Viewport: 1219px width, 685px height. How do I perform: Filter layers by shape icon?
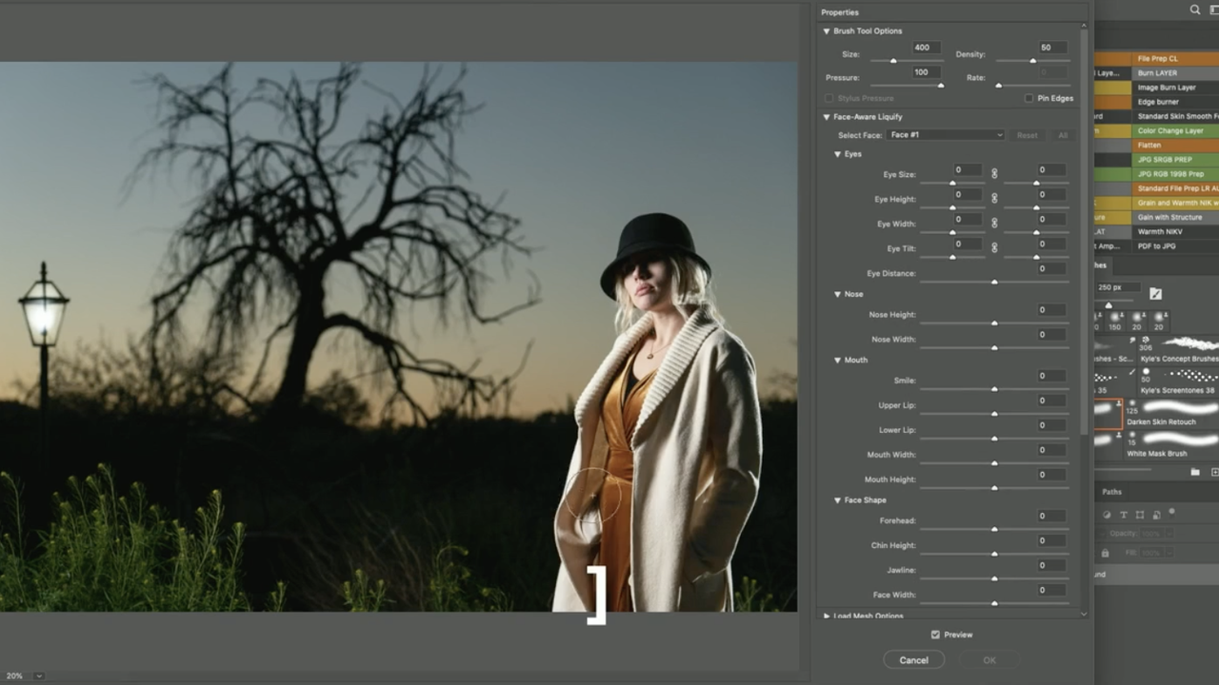[x=1140, y=515]
